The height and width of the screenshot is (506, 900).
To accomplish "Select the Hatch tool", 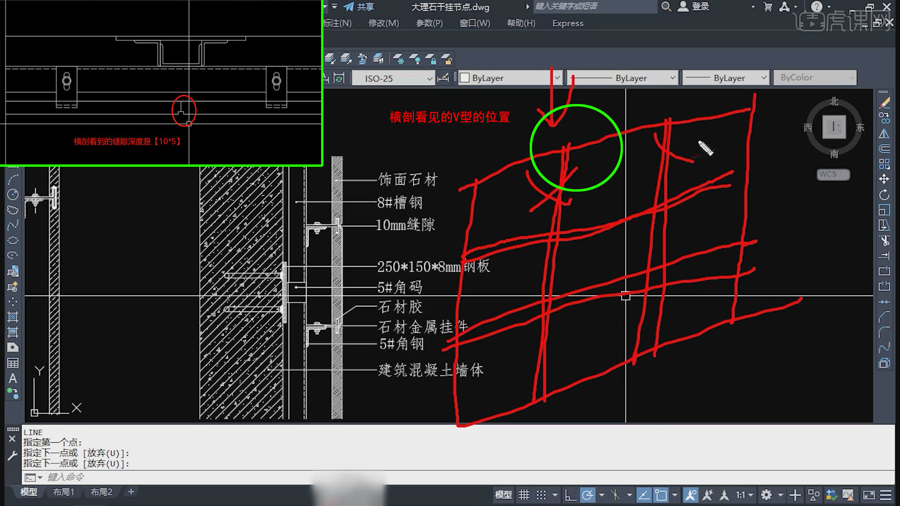I will click(13, 317).
